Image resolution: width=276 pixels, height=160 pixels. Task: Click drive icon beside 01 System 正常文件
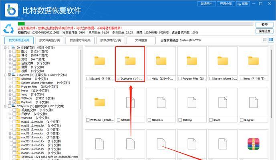[14, 75]
